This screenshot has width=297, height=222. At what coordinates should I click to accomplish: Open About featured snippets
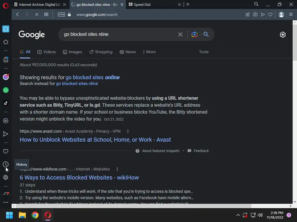(157, 151)
